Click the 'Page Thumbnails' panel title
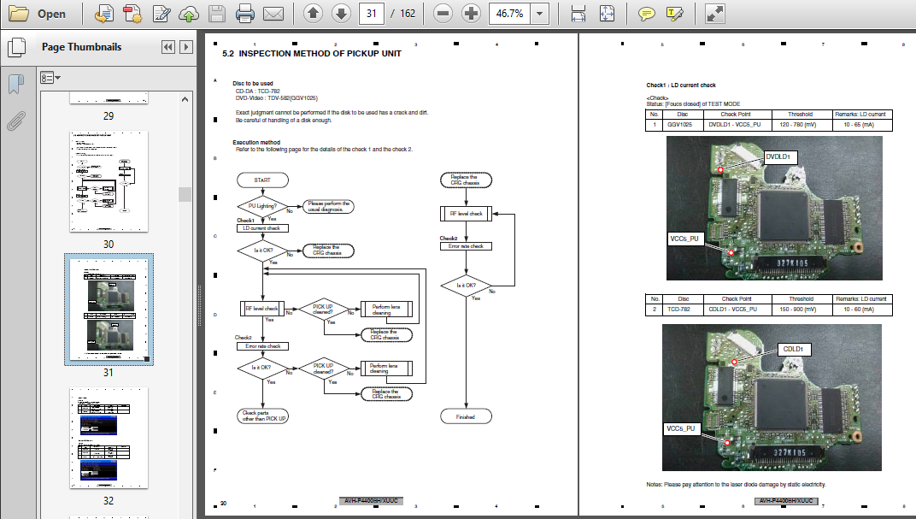Viewport: 916px width, 519px height. [82, 47]
